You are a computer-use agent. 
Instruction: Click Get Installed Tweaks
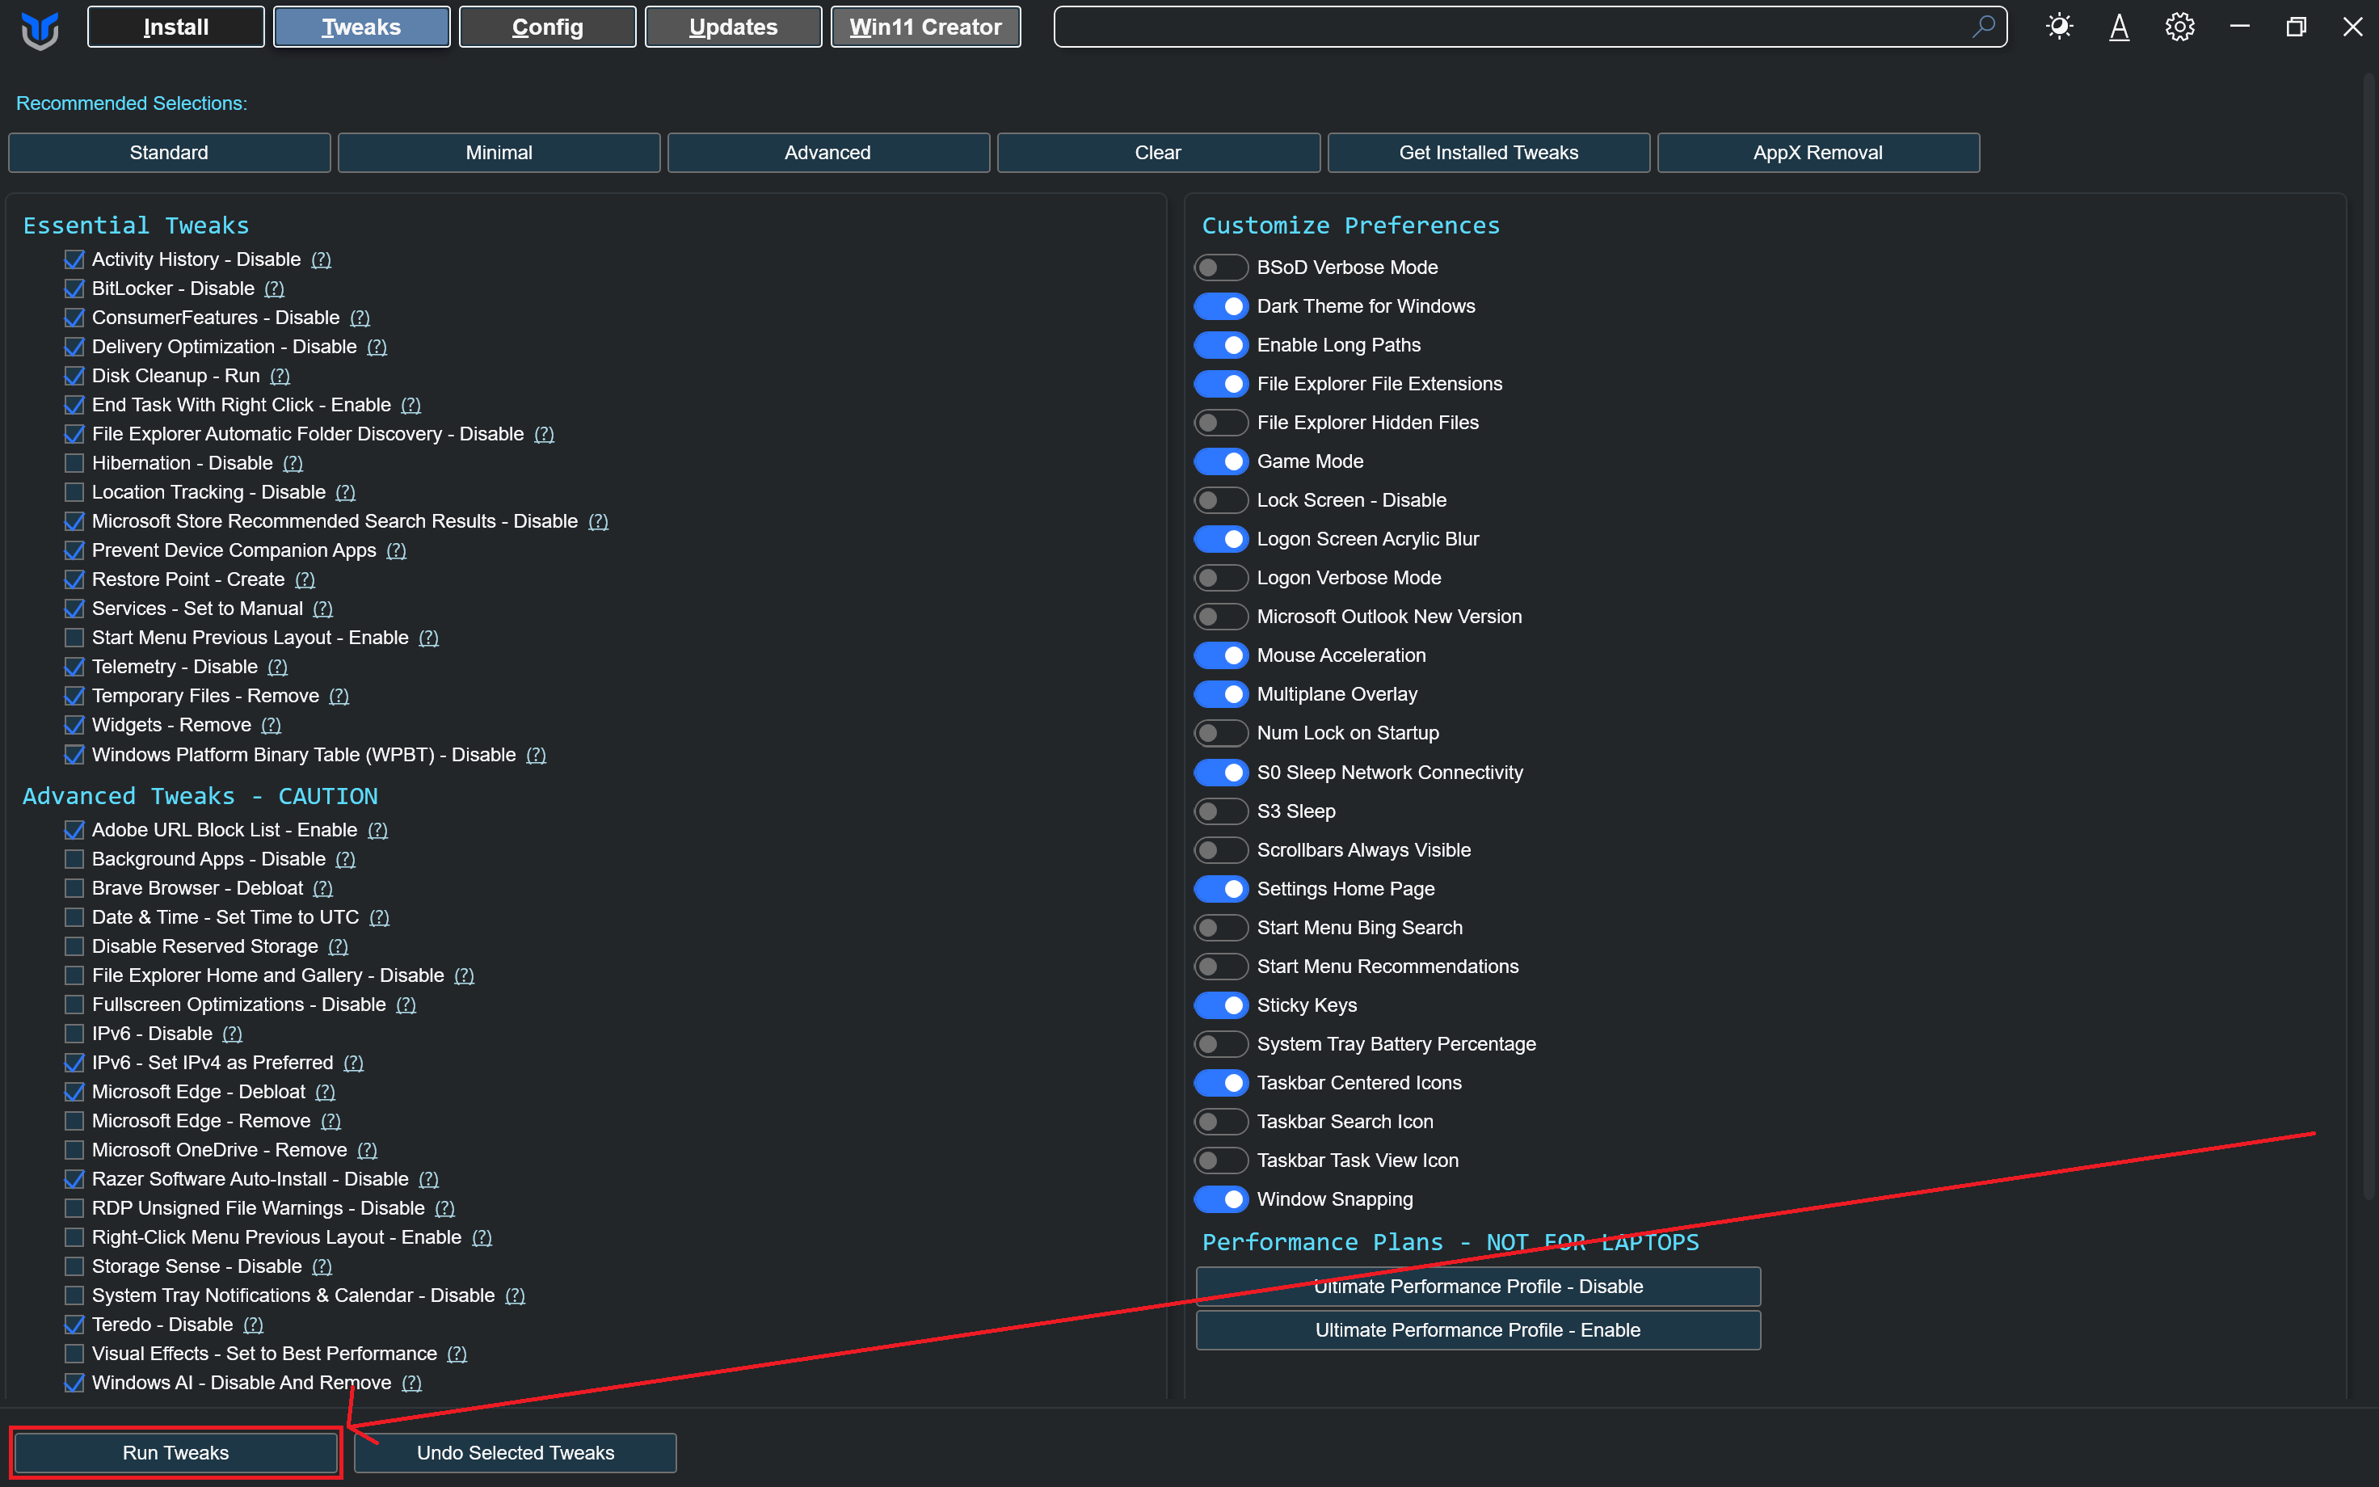1488,153
